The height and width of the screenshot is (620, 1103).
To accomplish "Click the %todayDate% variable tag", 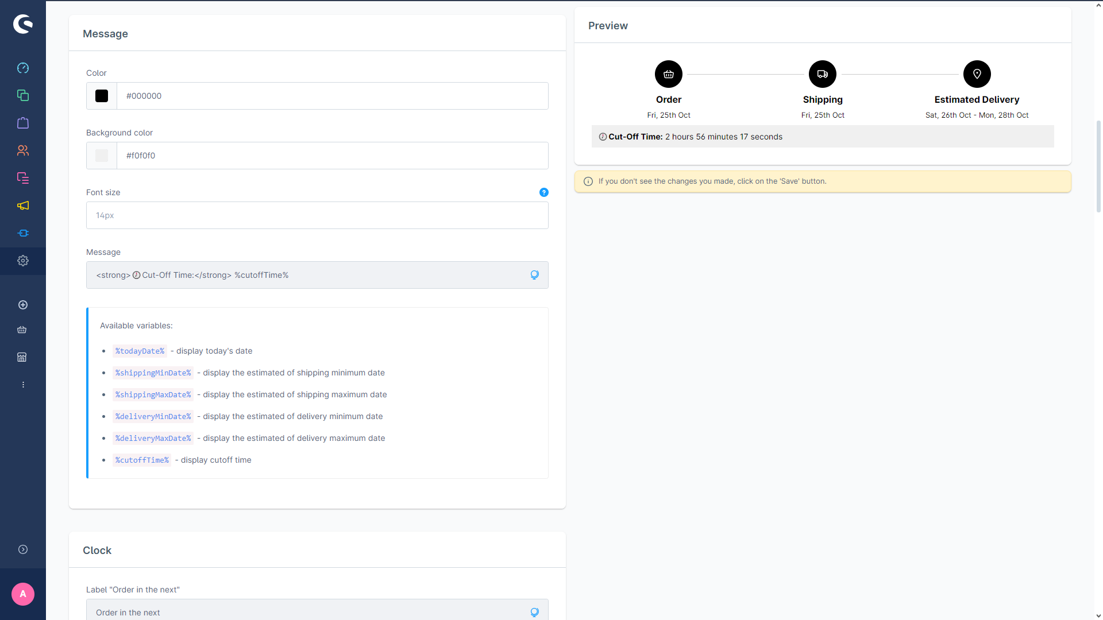I will [x=140, y=351].
